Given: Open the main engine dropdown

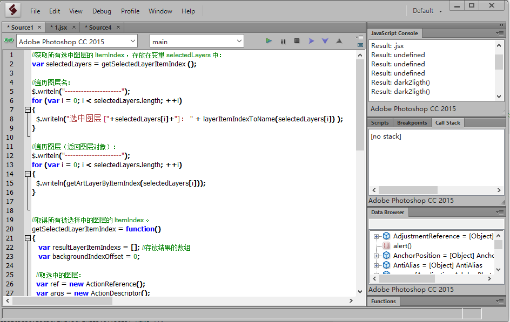Looking at the screenshot, I should (197, 41).
